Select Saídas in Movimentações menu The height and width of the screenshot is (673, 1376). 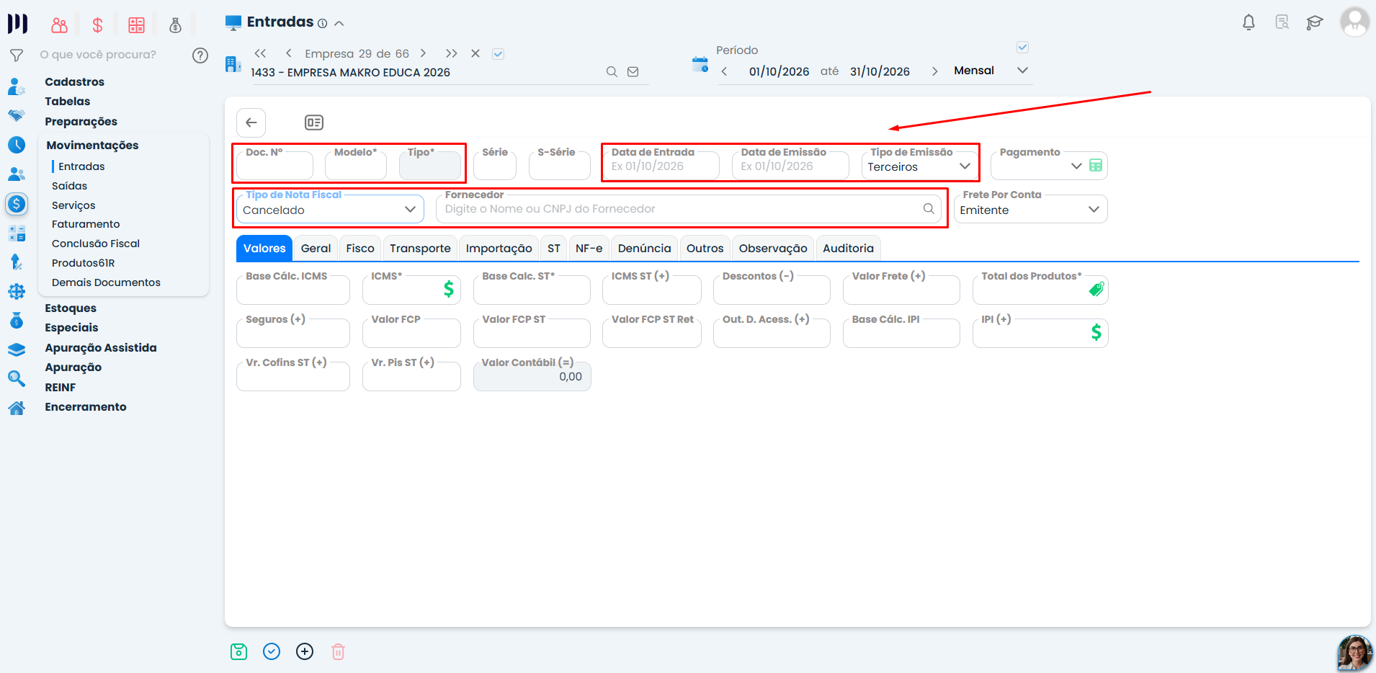coord(69,186)
